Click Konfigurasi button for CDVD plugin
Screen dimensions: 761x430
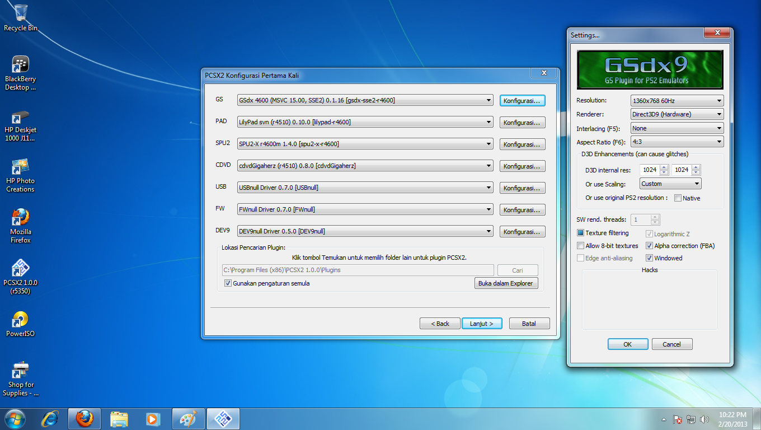(522, 166)
